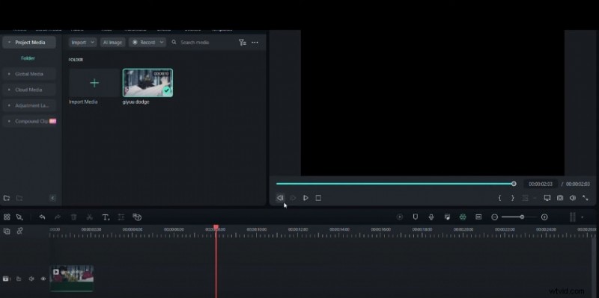This screenshot has height=298, width=599.
Task: Click the add track icon above tracks
Action: (7, 231)
